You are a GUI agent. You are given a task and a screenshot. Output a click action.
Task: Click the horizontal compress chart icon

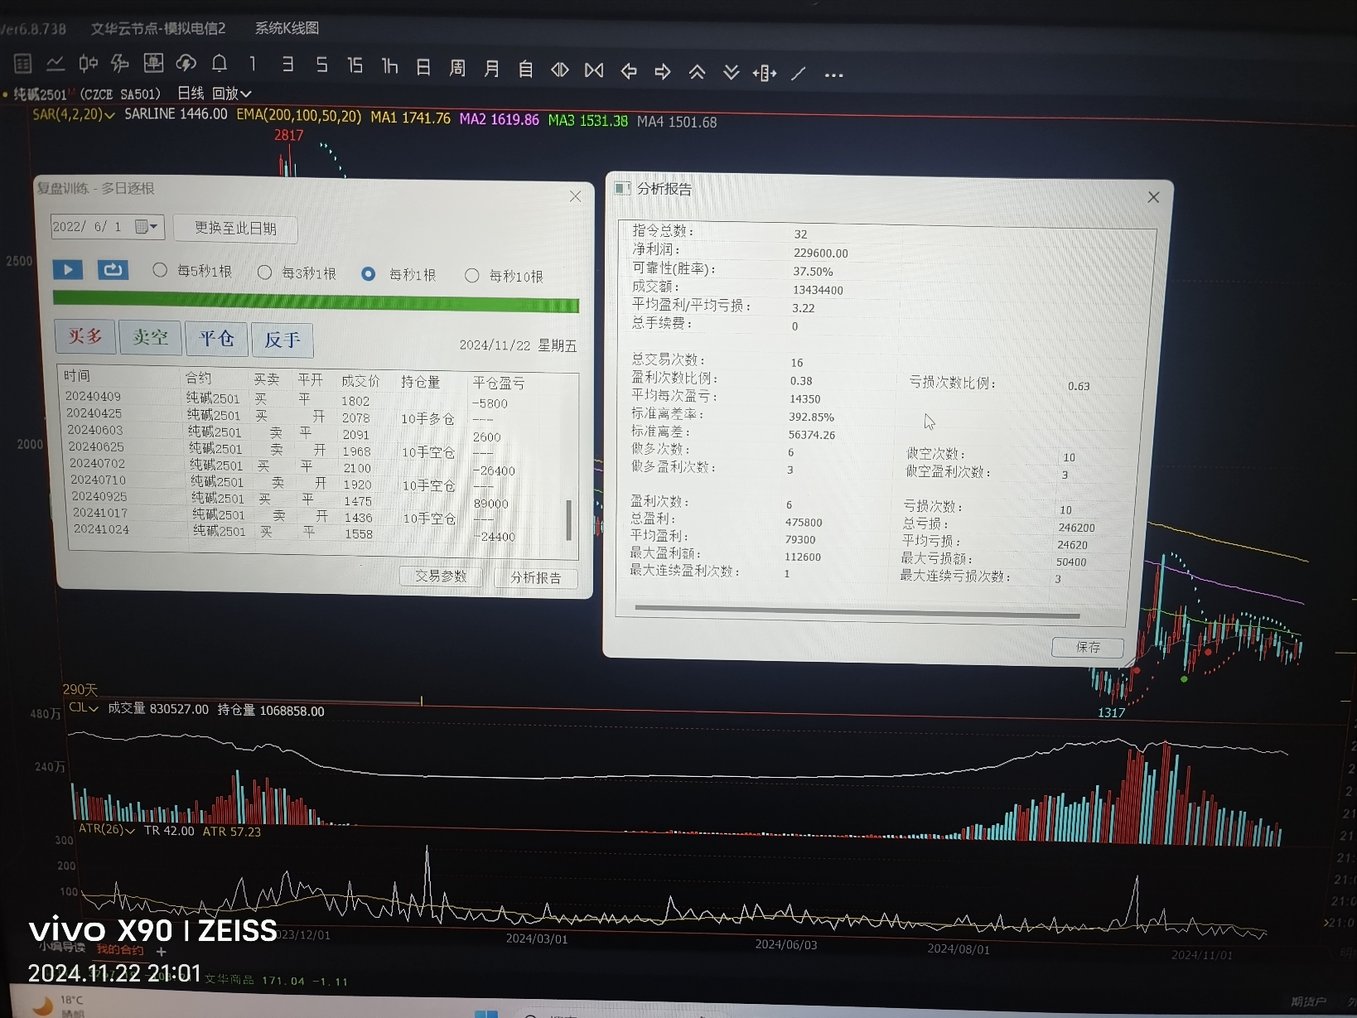(594, 70)
